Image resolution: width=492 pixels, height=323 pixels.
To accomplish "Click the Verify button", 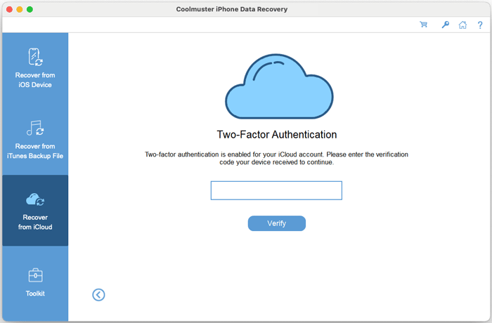I will click(x=277, y=223).
